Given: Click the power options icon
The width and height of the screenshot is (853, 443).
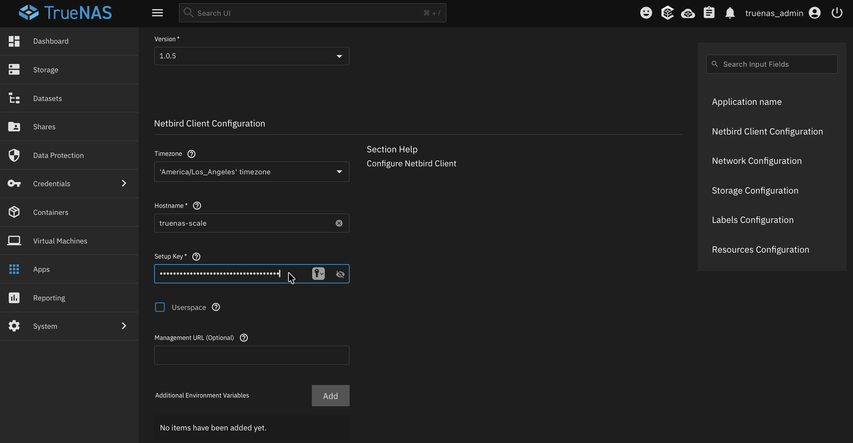Looking at the screenshot, I should click(837, 13).
